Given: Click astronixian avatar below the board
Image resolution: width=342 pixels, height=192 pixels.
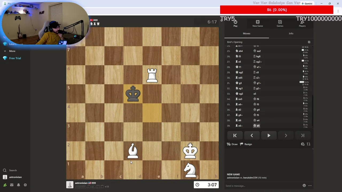Looking at the screenshot, I should point(70,185).
